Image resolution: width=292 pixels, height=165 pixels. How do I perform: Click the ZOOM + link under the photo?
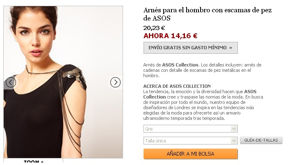34,161
